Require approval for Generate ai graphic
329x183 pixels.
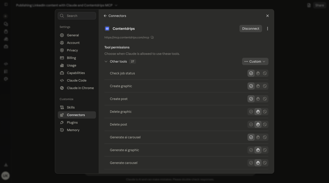coord(258,150)
